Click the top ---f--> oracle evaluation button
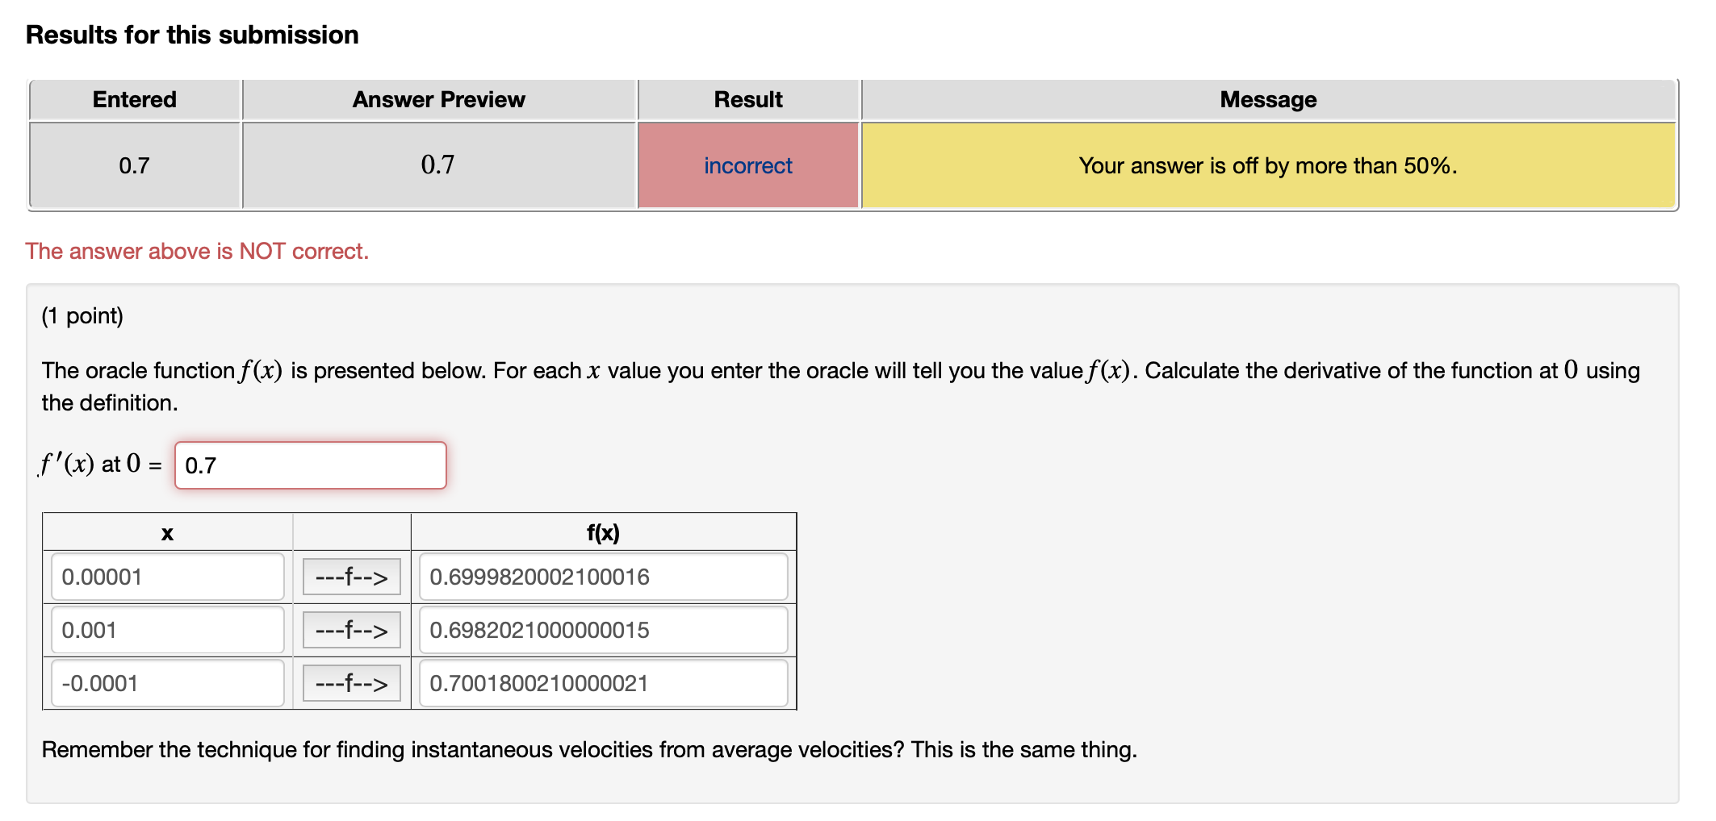Screen dimensions: 1716x821 pos(351,576)
